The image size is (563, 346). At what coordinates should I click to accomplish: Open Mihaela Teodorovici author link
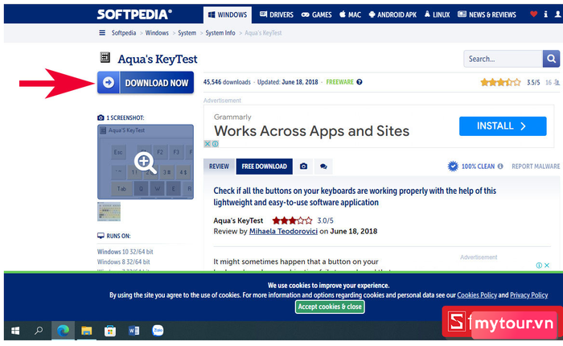283,232
